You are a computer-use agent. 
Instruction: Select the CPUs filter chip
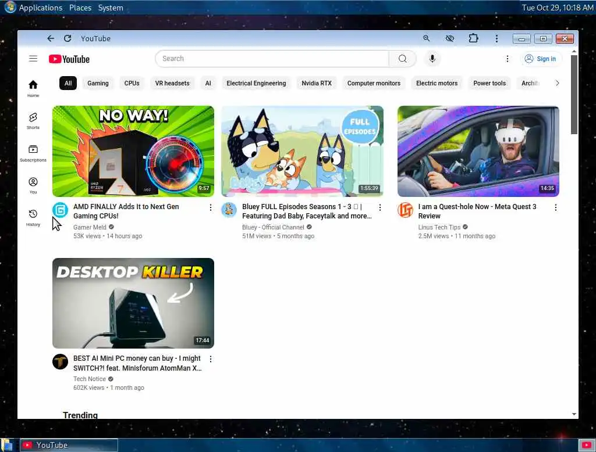pos(132,83)
